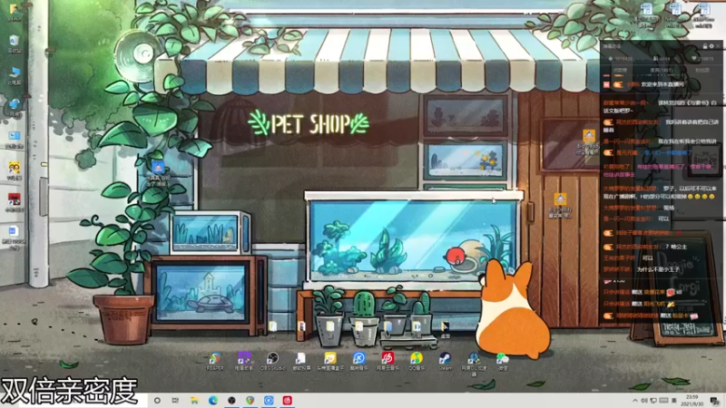Open the lower BigBaby file on the door
This screenshot has height=408, width=726.
coord(560,205)
